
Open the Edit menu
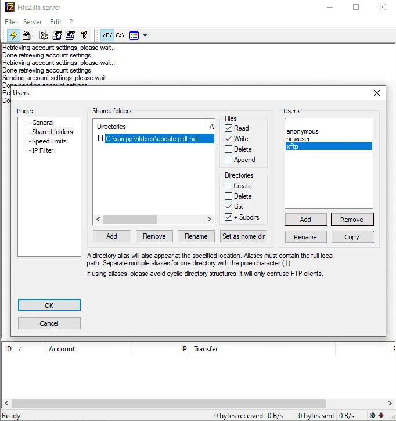click(x=56, y=21)
